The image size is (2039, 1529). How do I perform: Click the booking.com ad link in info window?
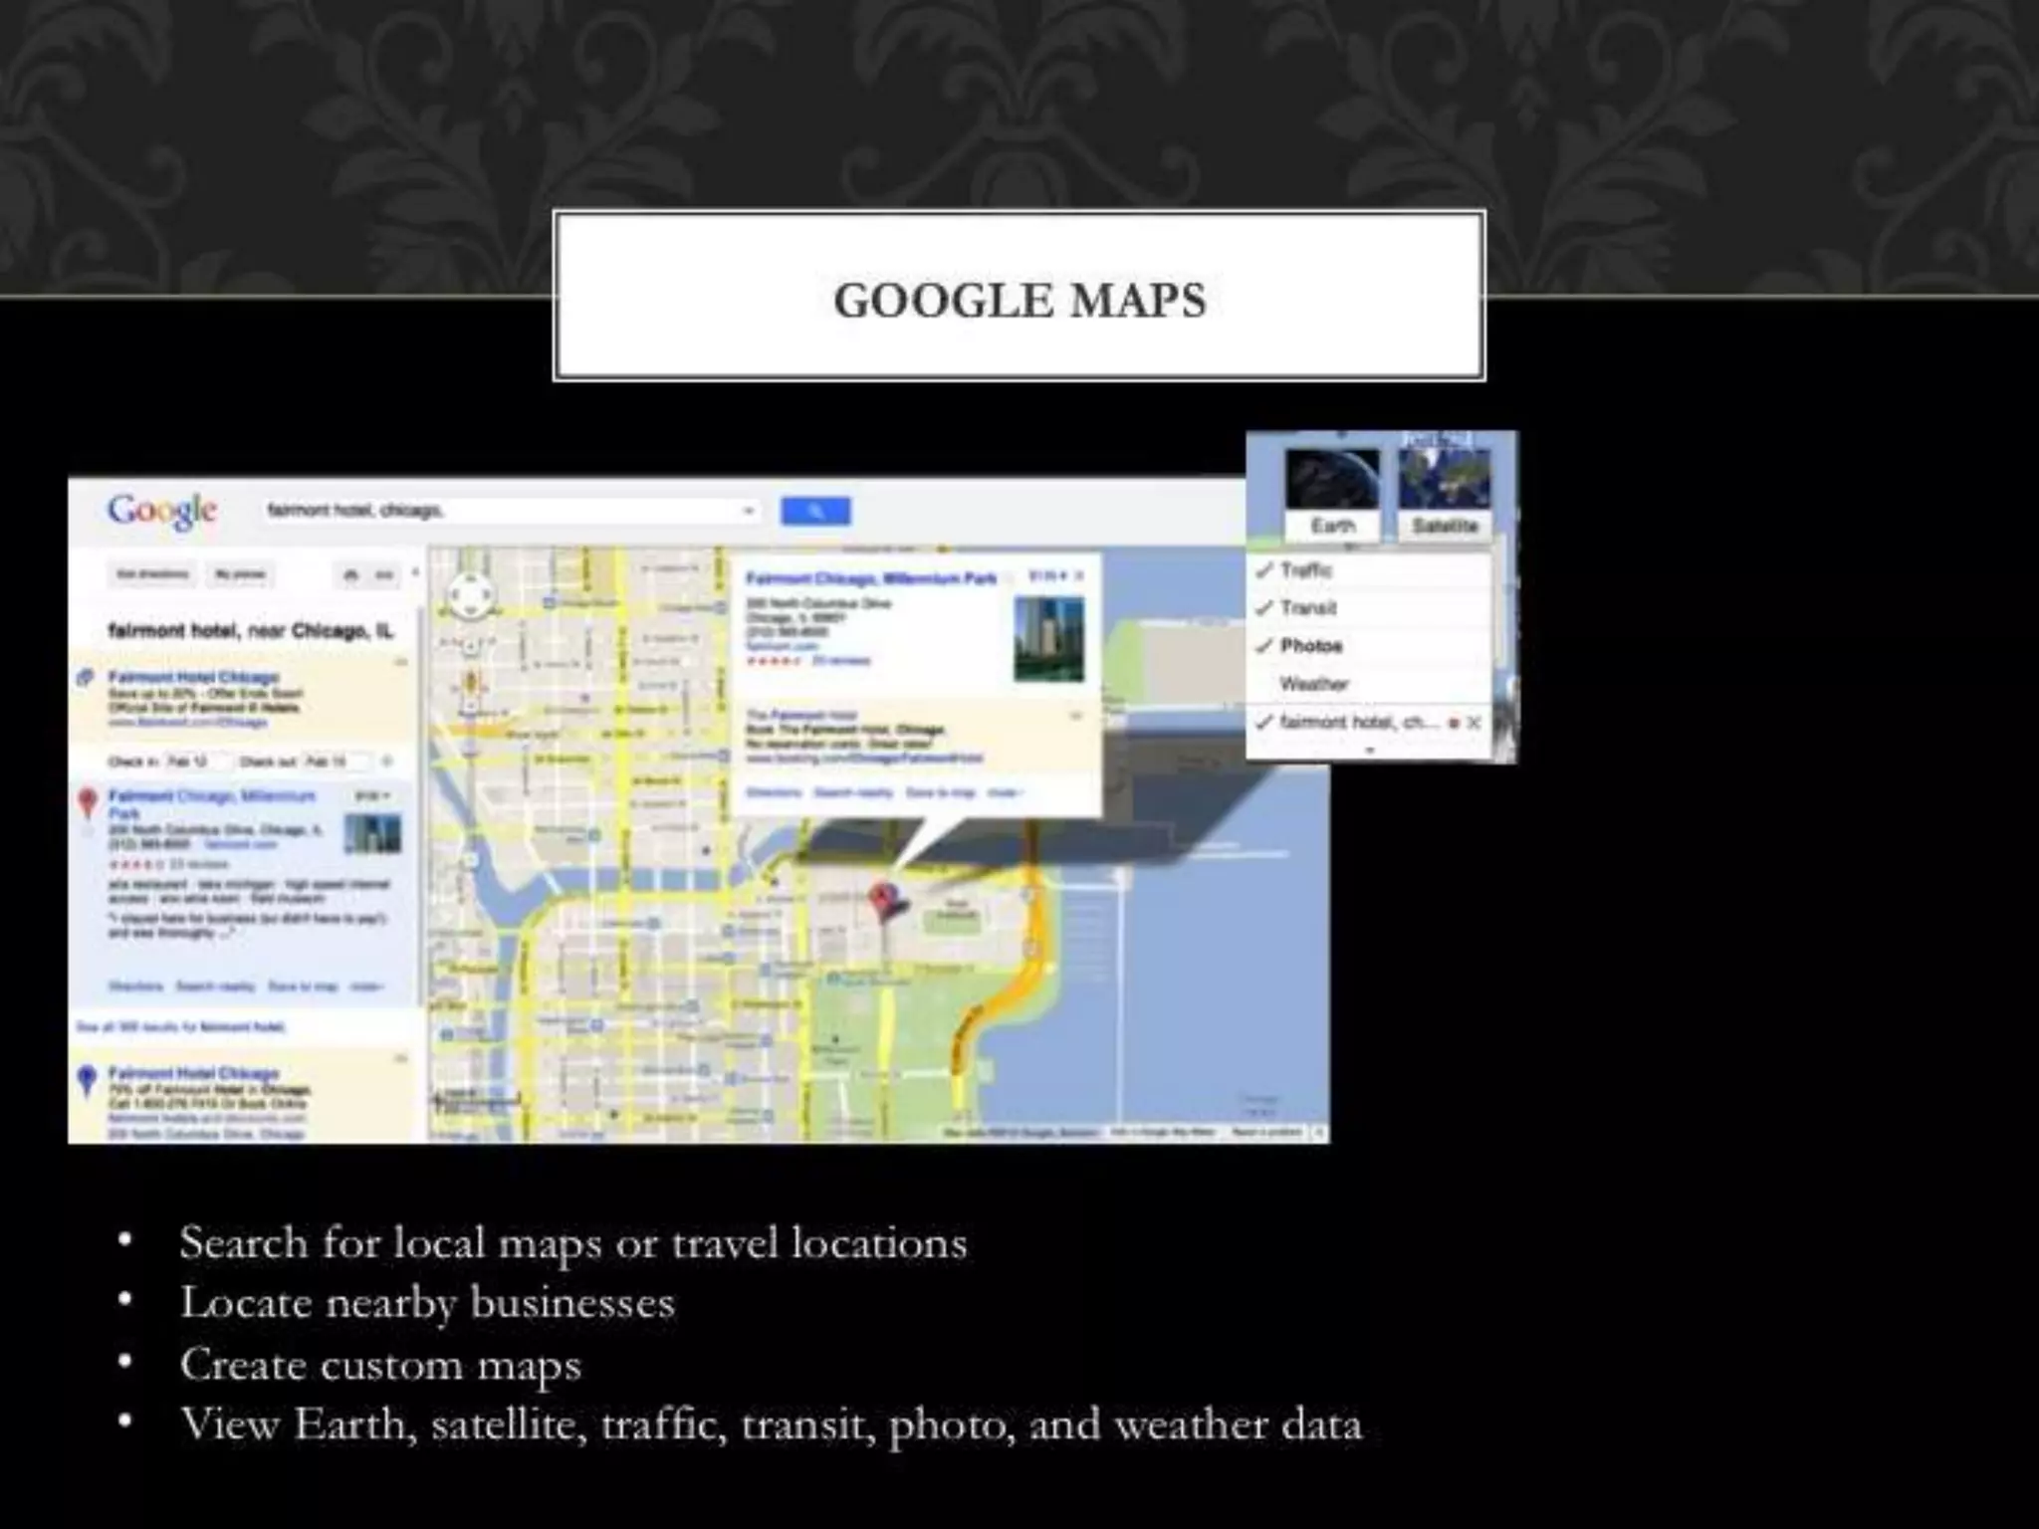click(864, 759)
